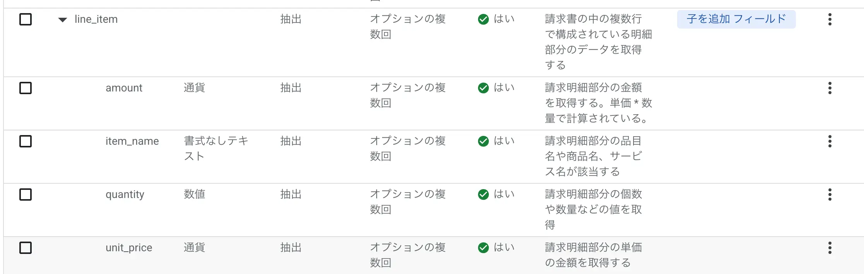Screen dimensions: 864x274
Task: Click the line_item field name
Action: 96,19
